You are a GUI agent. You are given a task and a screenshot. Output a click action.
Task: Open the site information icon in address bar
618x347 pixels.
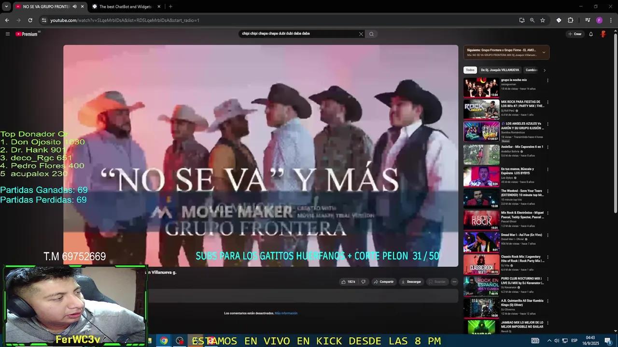point(44,20)
